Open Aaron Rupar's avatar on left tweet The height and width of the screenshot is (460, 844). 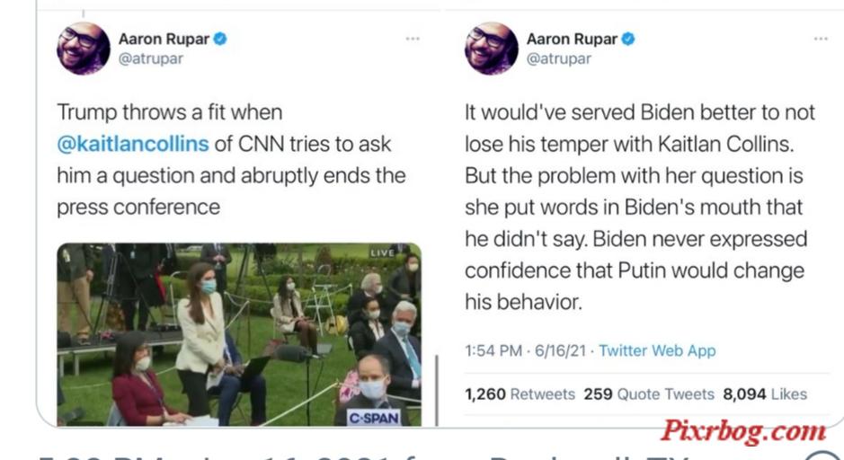(84, 49)
